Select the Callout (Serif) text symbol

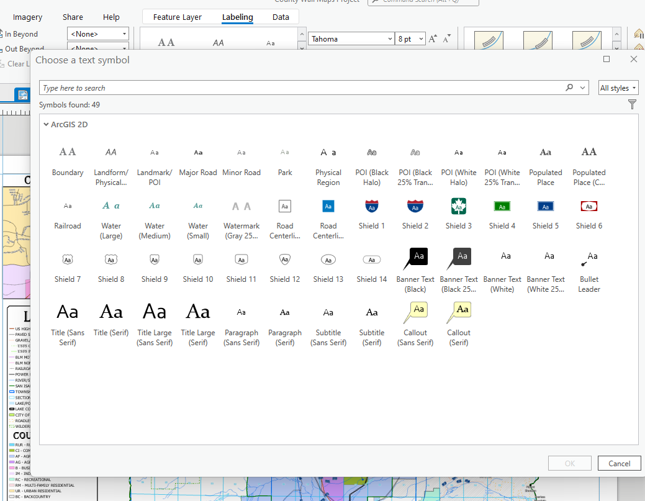(458, 310)
